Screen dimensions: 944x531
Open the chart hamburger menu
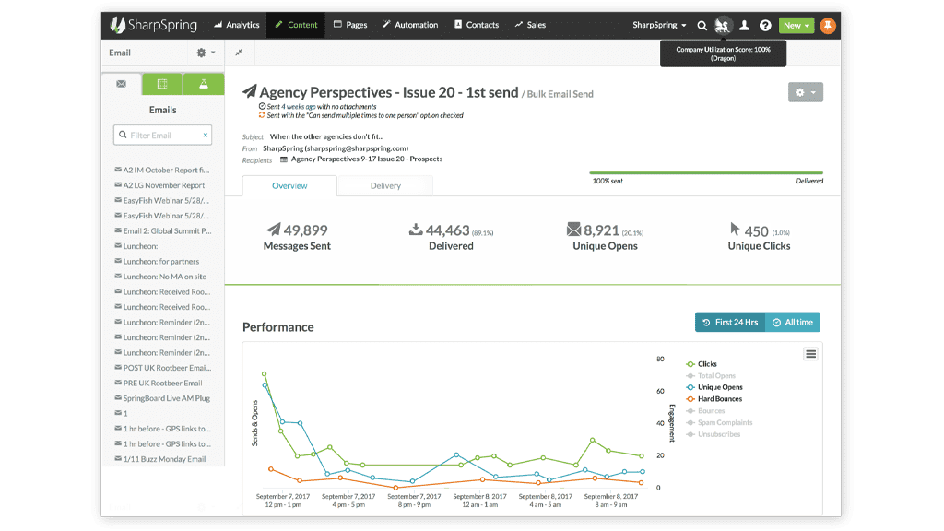pyautogui.click(x=811, y=354)
